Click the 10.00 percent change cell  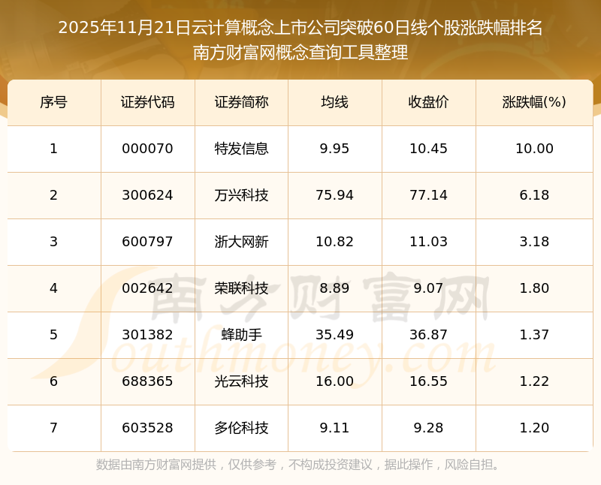point(534,149)
